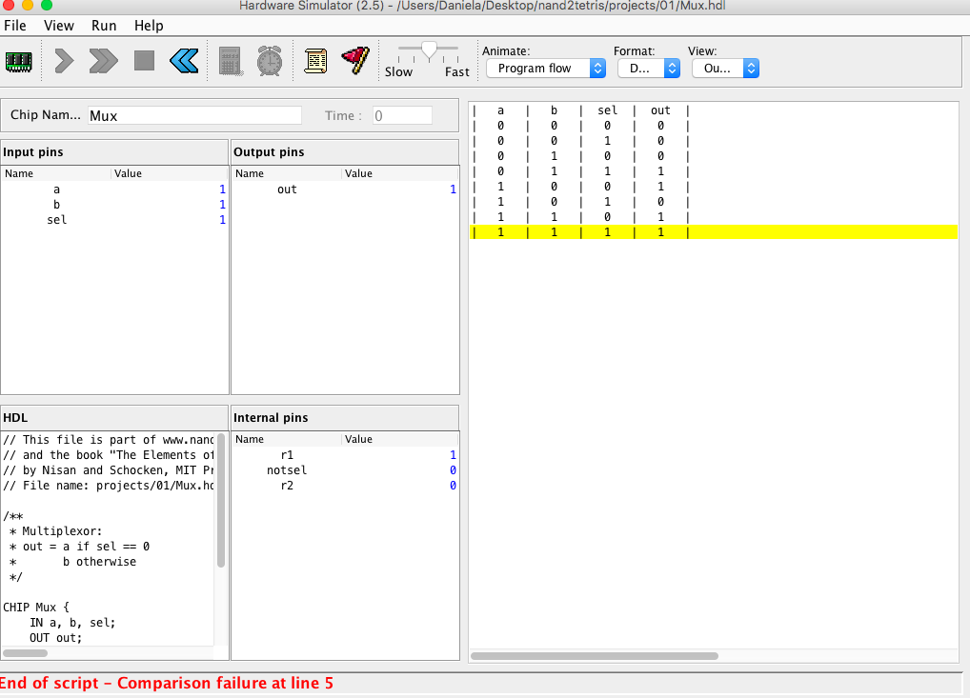
Task: Open the Help menu
Action: point(149,26)
